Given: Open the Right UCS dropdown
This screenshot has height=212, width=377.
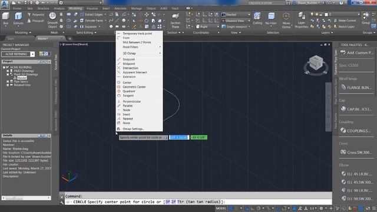Looking at the screenshot, I should 207,26.
